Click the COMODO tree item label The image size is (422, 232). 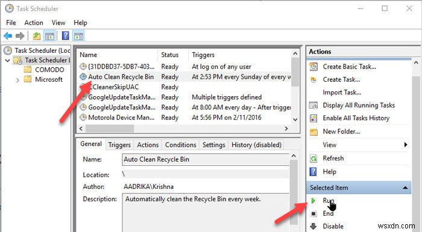[x=49, y=70]
